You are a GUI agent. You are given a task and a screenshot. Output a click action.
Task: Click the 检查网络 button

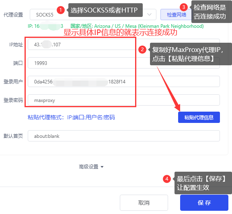coord(176,15)
